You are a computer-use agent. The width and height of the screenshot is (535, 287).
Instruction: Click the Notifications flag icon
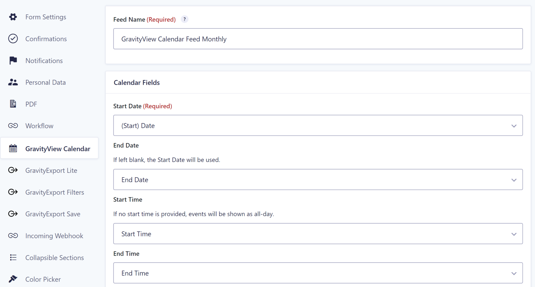tap(13, 61)
